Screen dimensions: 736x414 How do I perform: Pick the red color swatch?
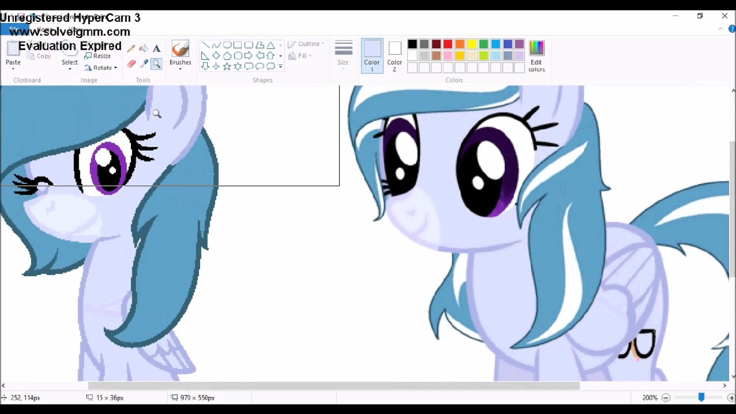click(448, 44)
